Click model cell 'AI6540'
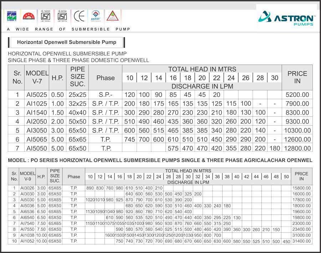The height and width of the screenshot is (253, 321). pos(27,218)
